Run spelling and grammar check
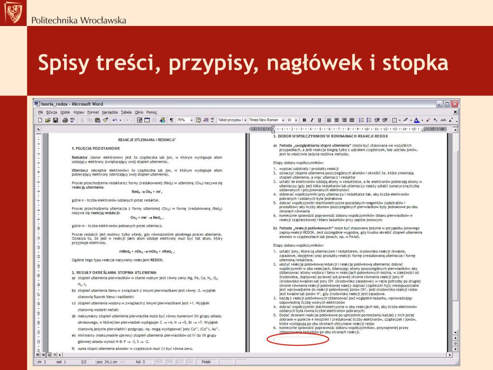 73,120
